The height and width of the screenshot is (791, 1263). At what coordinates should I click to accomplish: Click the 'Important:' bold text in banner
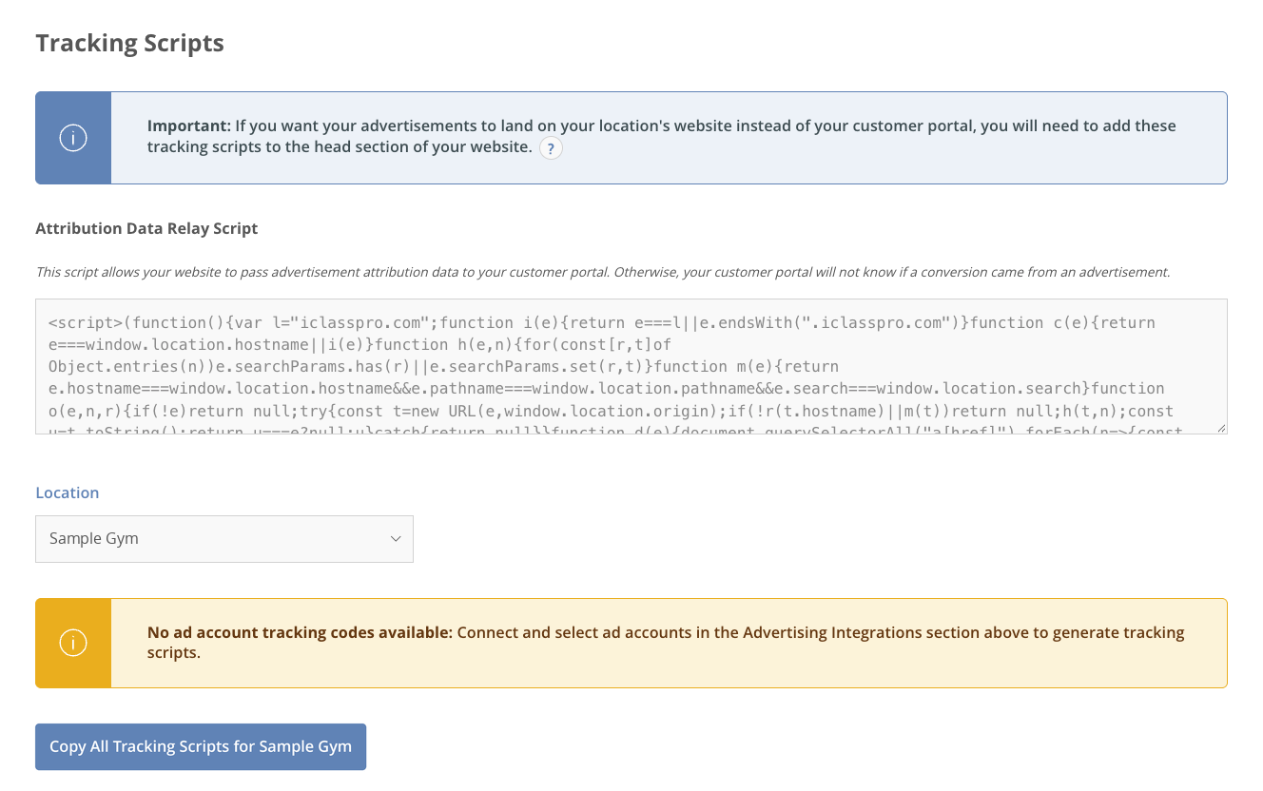click(x=189, y=126)
